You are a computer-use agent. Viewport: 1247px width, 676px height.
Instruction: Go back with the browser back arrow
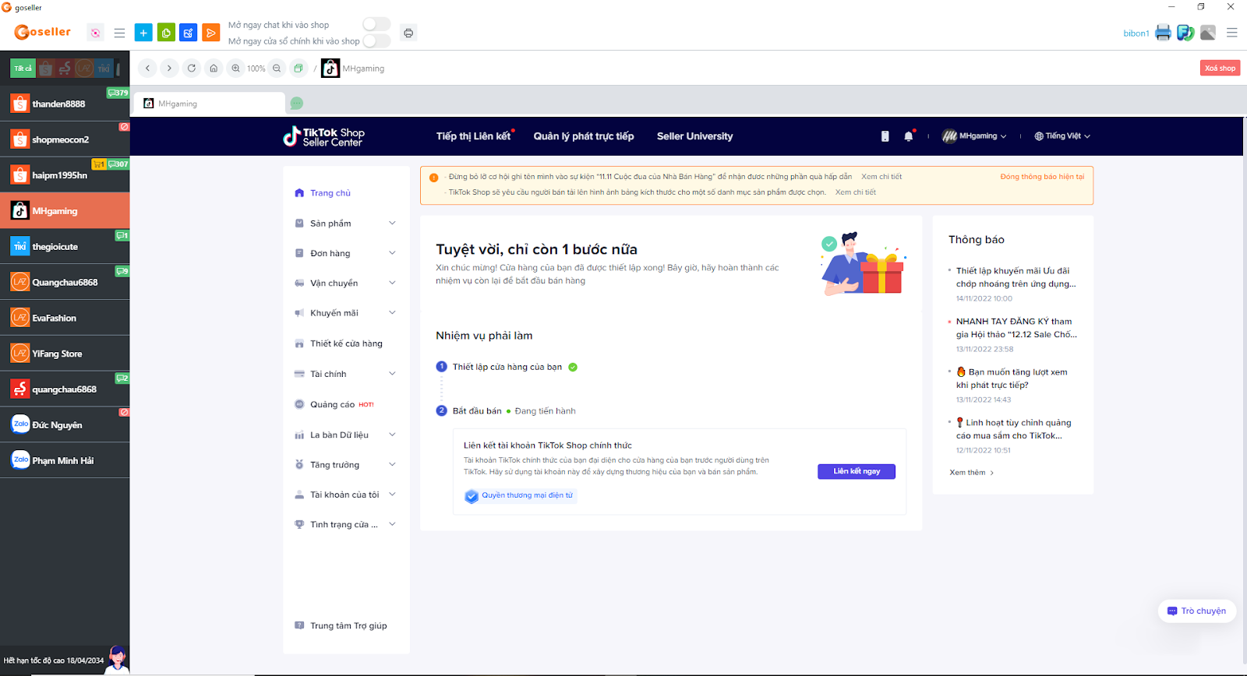click(x=147, y=69)
